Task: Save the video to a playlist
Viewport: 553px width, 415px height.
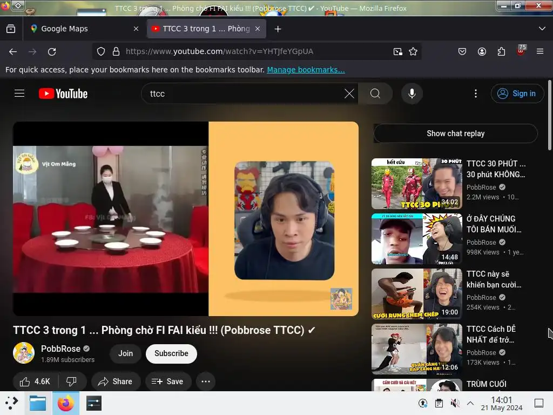Action: click(x=168, y=381)
